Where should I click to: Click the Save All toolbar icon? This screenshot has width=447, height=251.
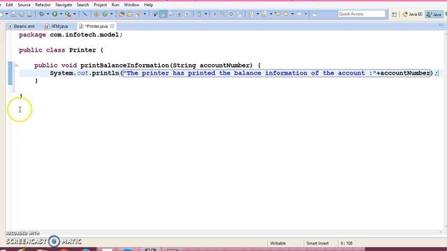click(21, 14)
